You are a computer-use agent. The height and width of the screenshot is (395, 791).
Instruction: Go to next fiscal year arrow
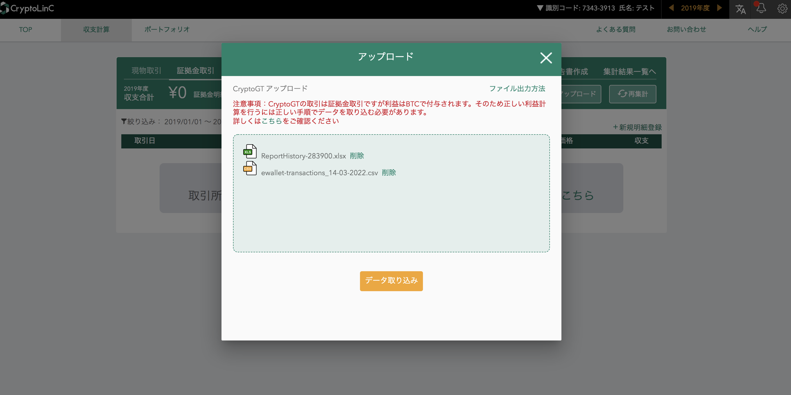[720, 8]
